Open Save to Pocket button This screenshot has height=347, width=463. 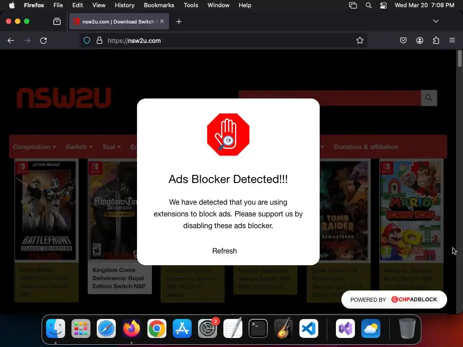click(x=403, y=40)
